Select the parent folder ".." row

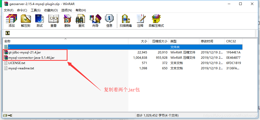(x=123, y=47)
